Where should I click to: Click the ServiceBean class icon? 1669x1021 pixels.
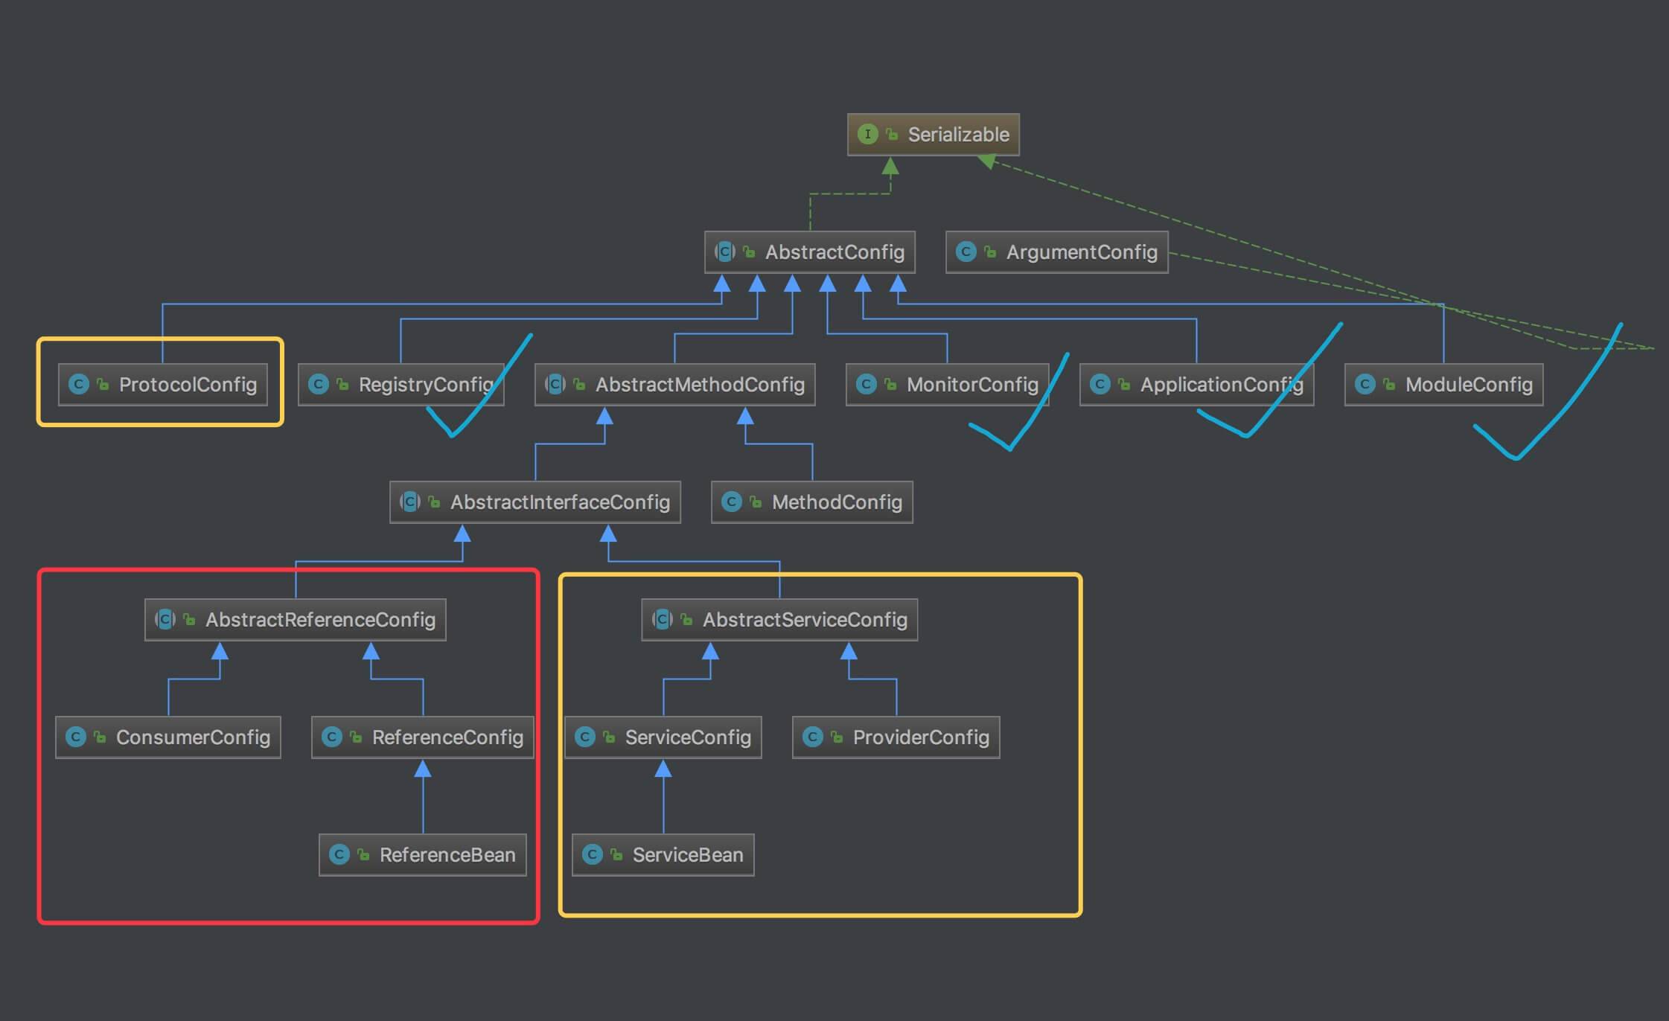pos(592,855)
